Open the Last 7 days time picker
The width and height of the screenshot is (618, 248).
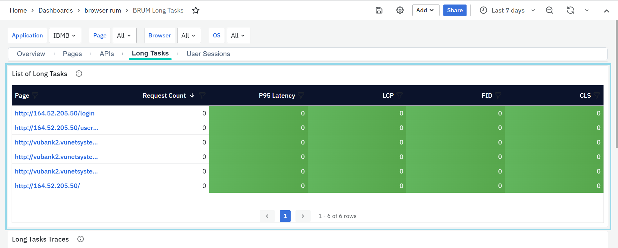pos(507,10)
